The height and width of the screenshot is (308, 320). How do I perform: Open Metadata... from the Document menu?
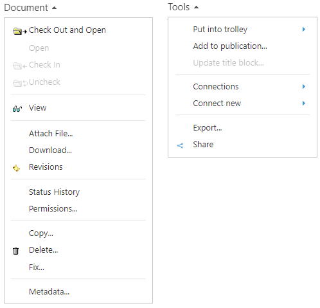click(x=49, y=292)
